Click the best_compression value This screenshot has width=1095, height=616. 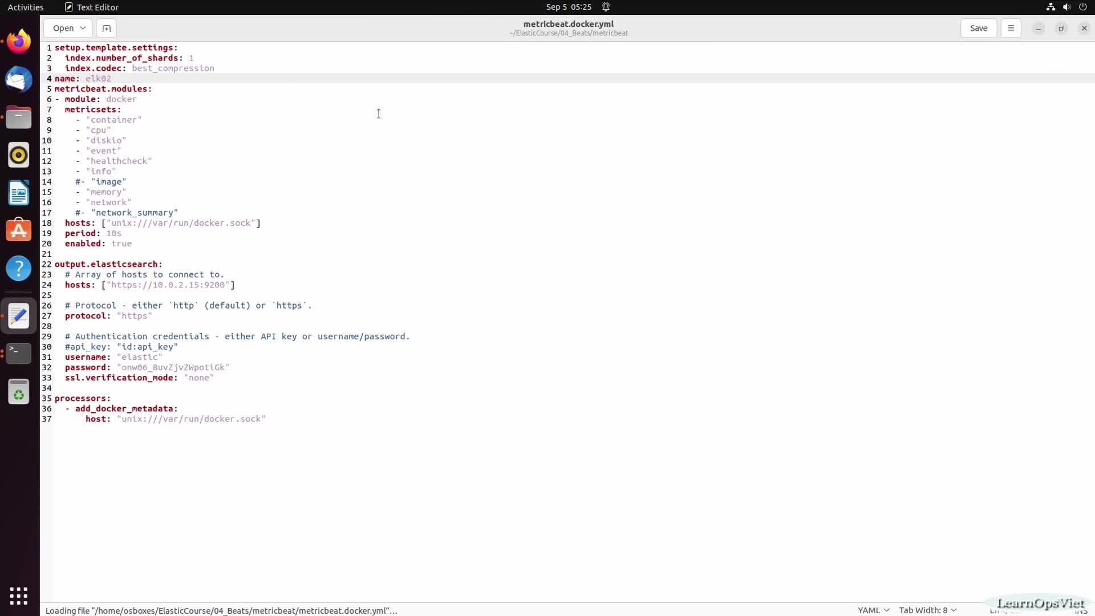(173, 68)
